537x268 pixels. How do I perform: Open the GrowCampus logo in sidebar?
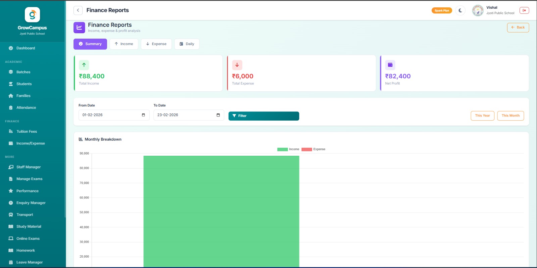(32, 15)
